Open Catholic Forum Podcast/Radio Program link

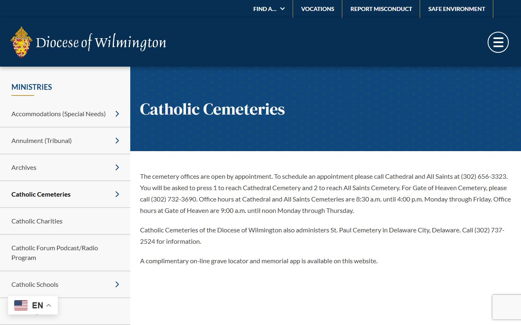point(55,253)
